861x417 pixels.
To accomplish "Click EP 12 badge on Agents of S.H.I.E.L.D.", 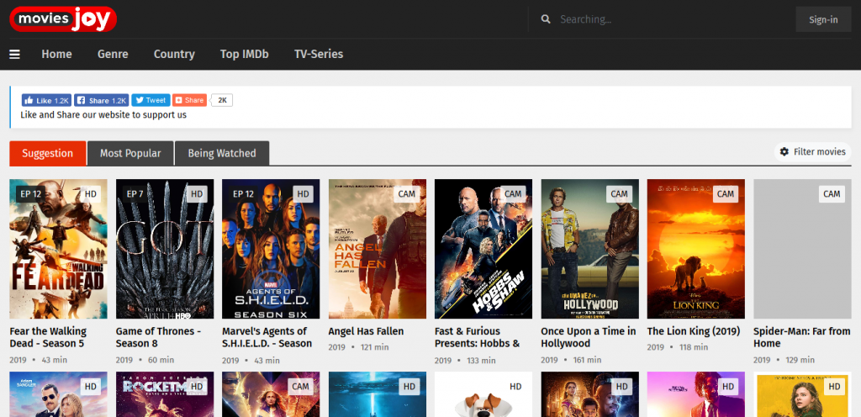I will coord(243,193).
